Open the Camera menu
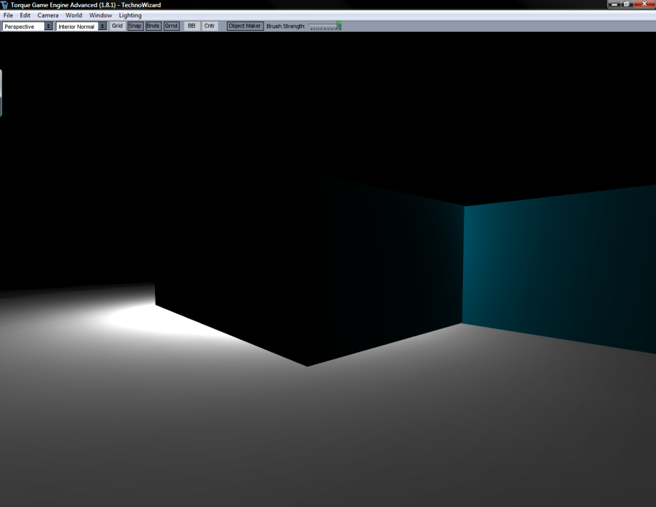This screenshot has width=656, height=507. (x=48, y=15)
